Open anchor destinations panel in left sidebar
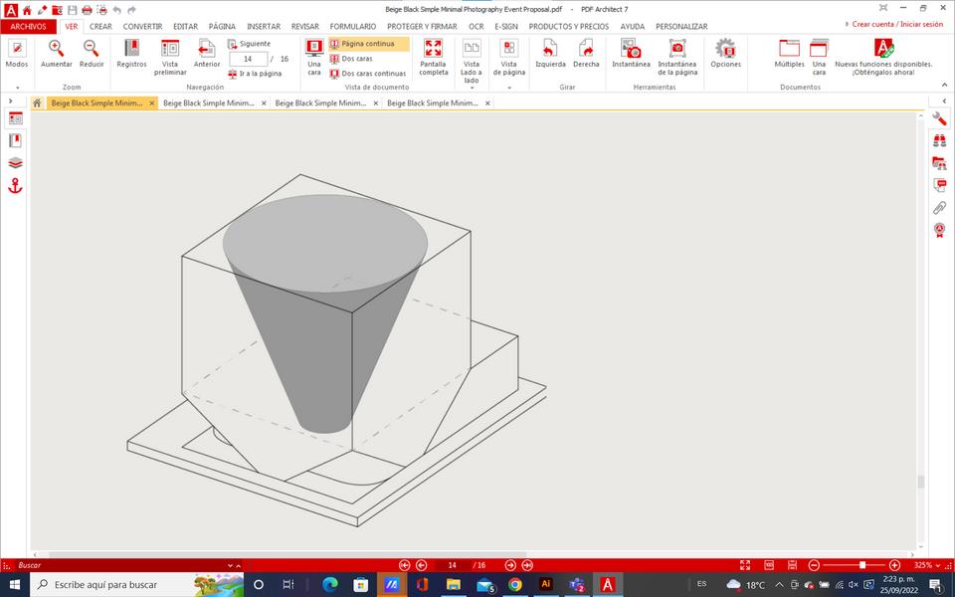Image resolution: width=955 pixels, height=597 pixels. [x=15, y=186]
